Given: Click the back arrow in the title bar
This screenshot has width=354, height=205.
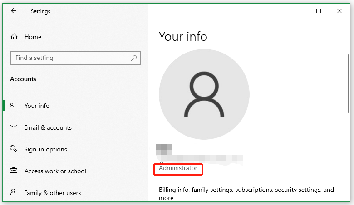Looking at the screenshot, I should pos(13,11).
